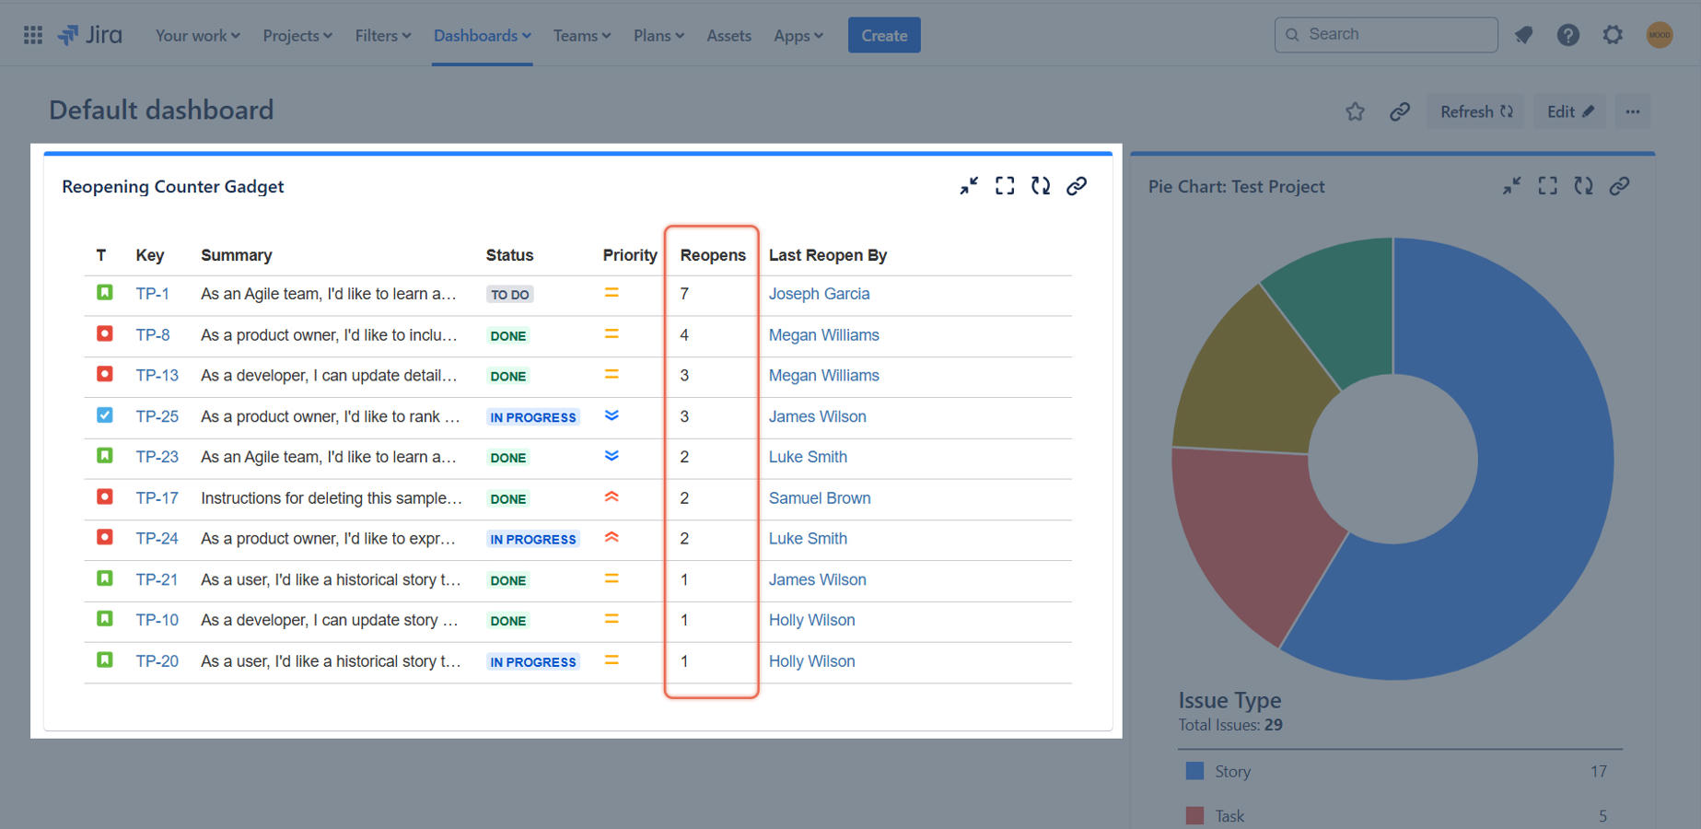Screen dimensions: 1701x829
Task: Copy link to Pie Chart gadget
Action: (1620, 186)
